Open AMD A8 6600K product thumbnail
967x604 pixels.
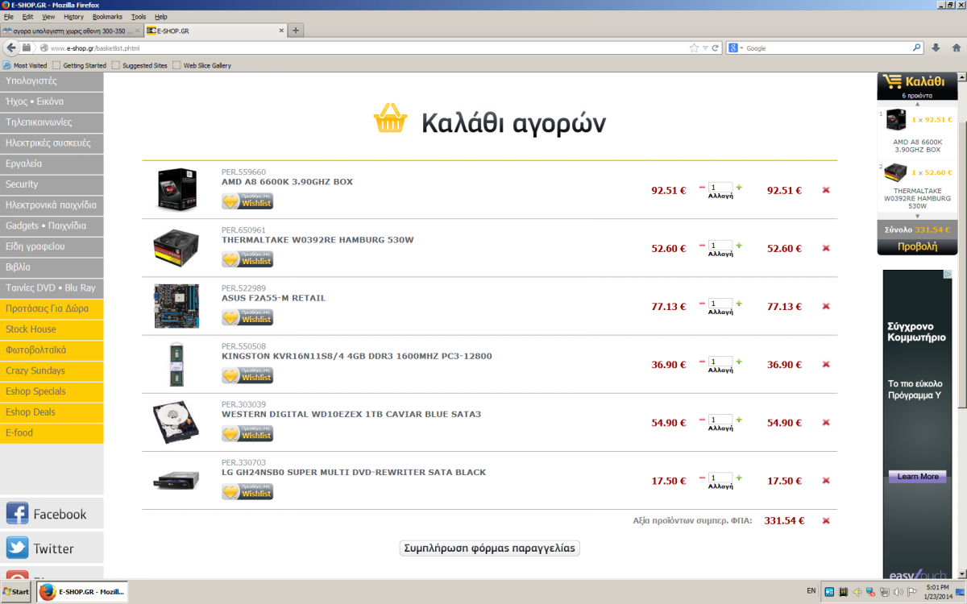(x=176, y=190)
